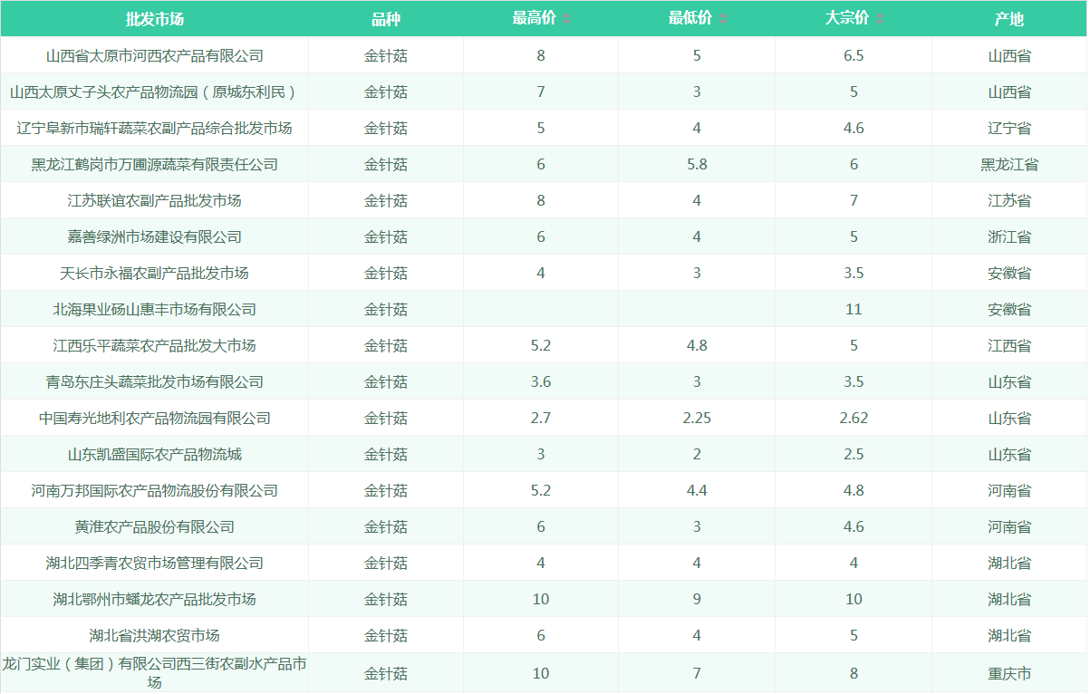Click 金针菇 in 河西农产品 row
The width and height of the screenshot is (1090, 694).
pos(386,55)
